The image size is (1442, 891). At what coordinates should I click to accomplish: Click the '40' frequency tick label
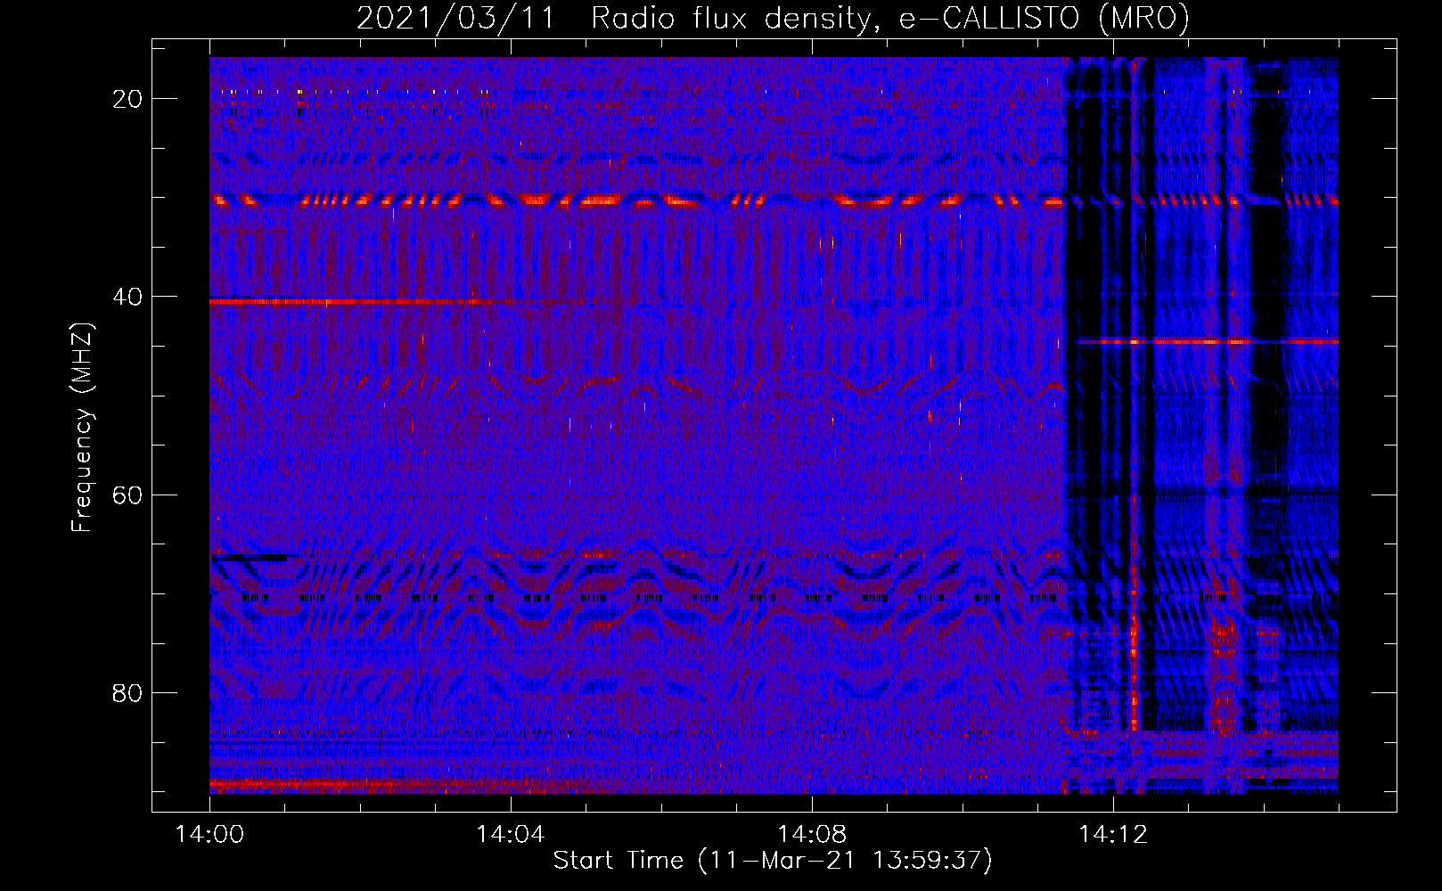(127, 297)
